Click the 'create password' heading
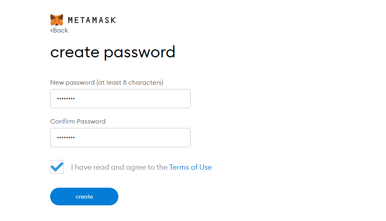 (113, 52)
